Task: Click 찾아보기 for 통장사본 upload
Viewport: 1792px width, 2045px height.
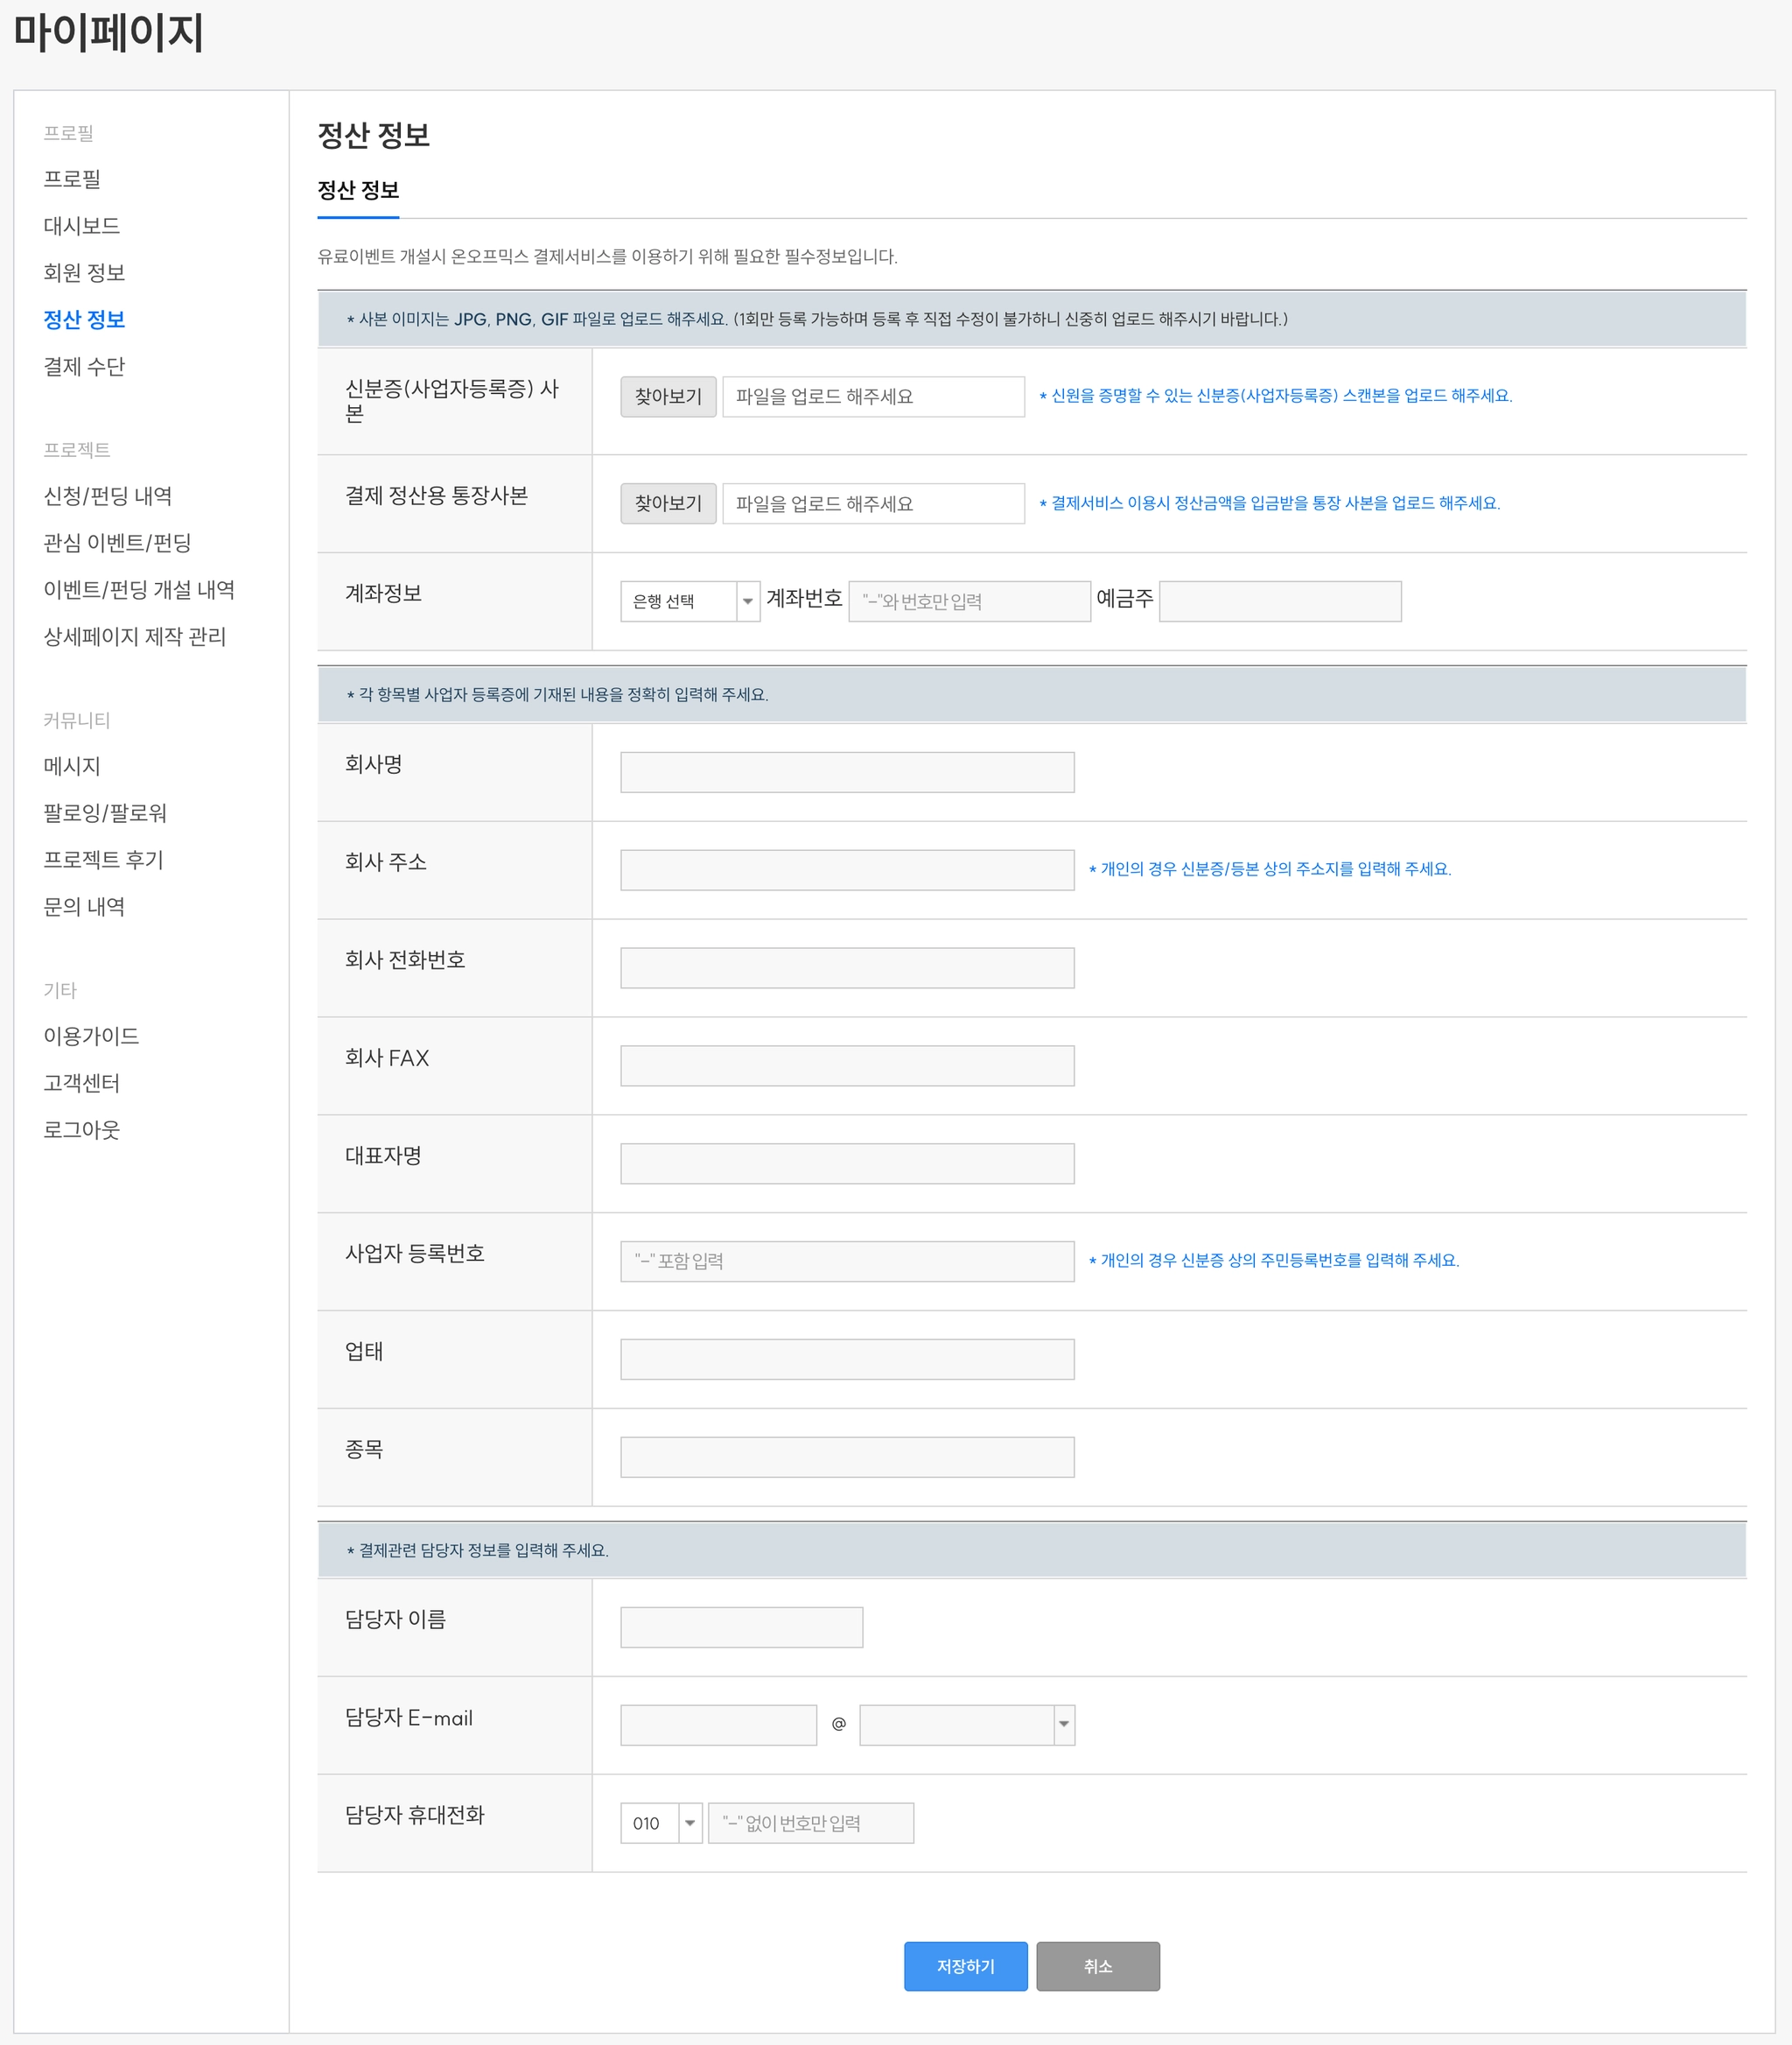Action: pyautogui.click(x=668, y=503)
